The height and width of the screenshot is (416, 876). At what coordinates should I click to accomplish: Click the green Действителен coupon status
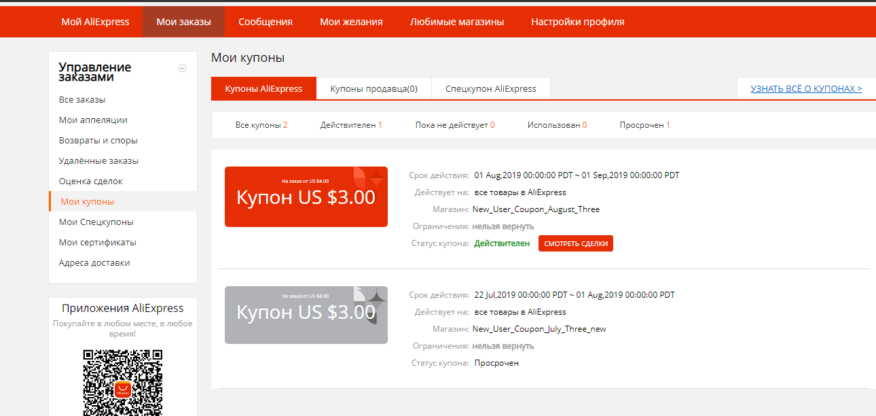(502, 243)
